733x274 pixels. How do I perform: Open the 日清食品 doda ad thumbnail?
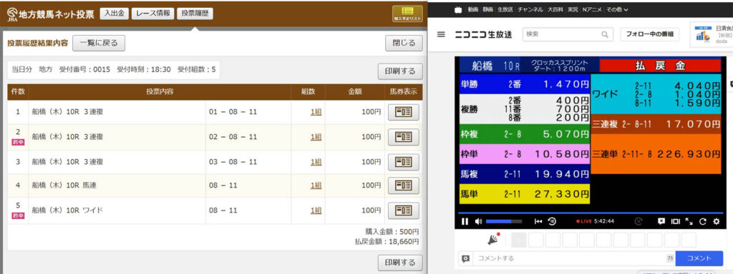tap(703, 35)
